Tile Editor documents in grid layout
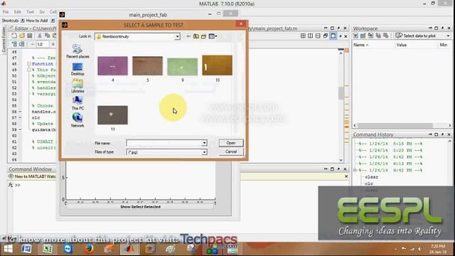 point(303,36)
